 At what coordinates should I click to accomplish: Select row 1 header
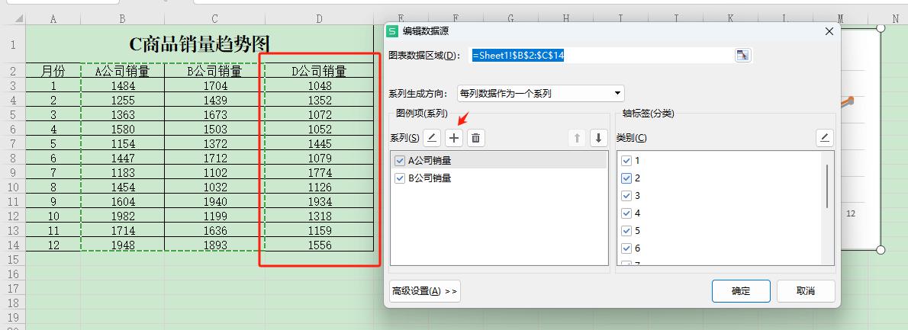[x=13, y=44]
